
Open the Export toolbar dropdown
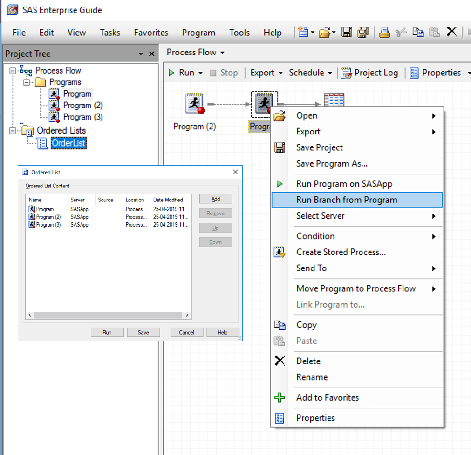[280, 73]
